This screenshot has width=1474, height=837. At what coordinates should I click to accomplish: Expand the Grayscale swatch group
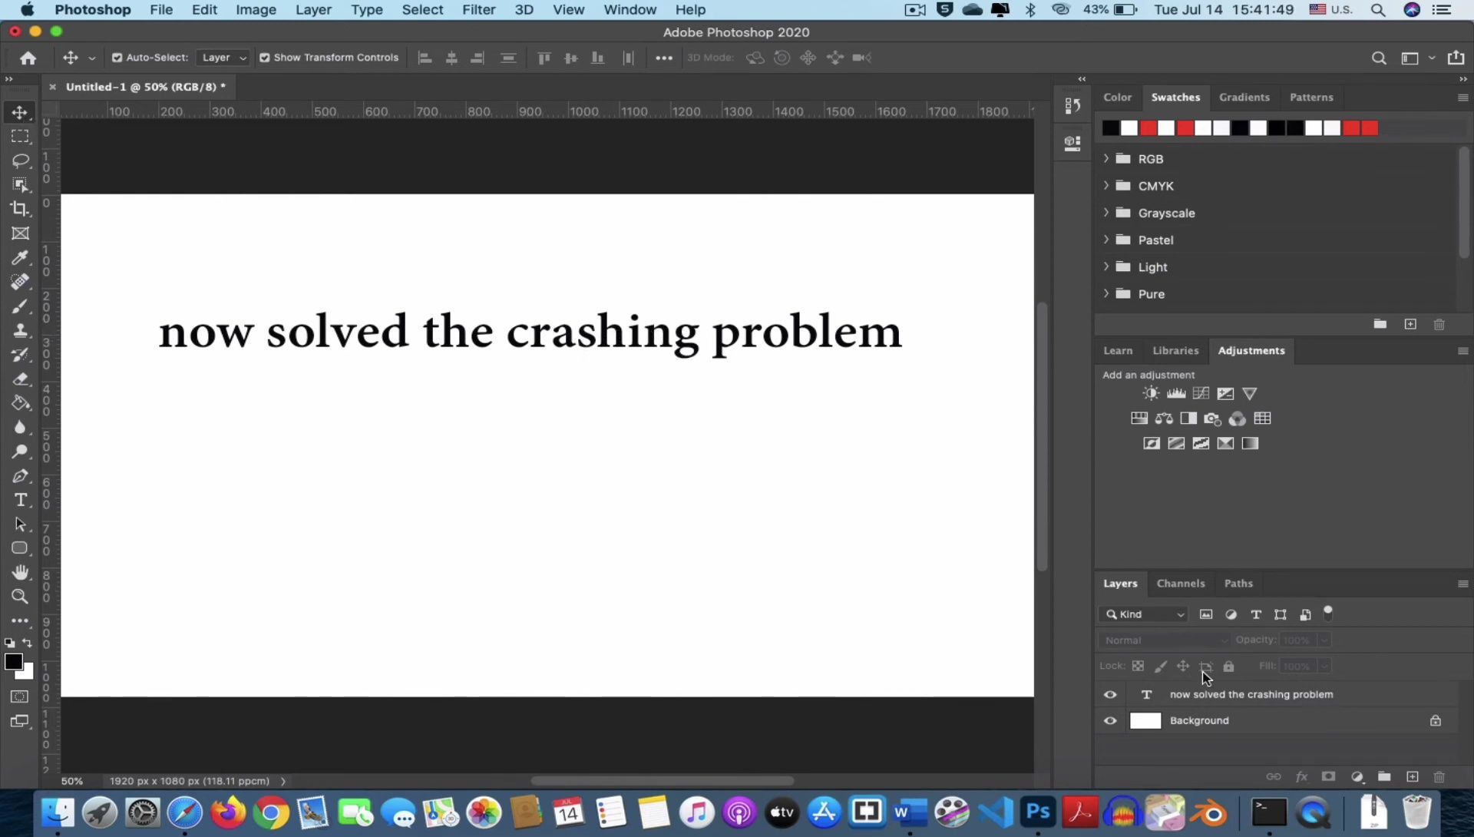1106,213
